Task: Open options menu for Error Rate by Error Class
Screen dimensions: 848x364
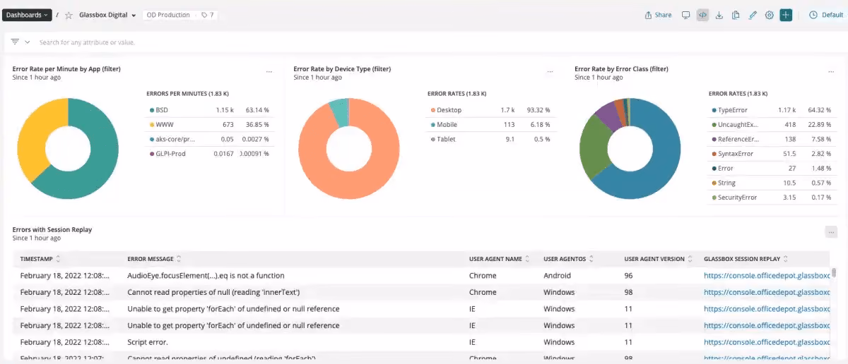Action: click(832, 71)
